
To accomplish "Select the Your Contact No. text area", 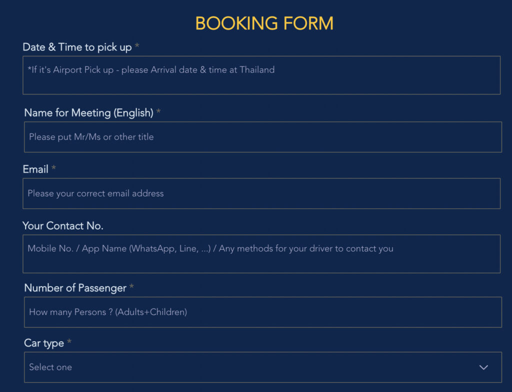I will [x=261, y=254].
